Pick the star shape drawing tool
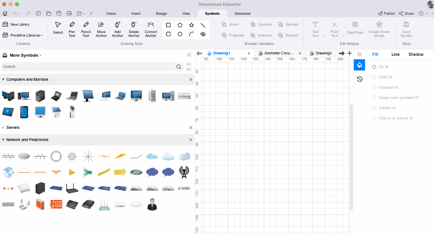 coord(191,25)
